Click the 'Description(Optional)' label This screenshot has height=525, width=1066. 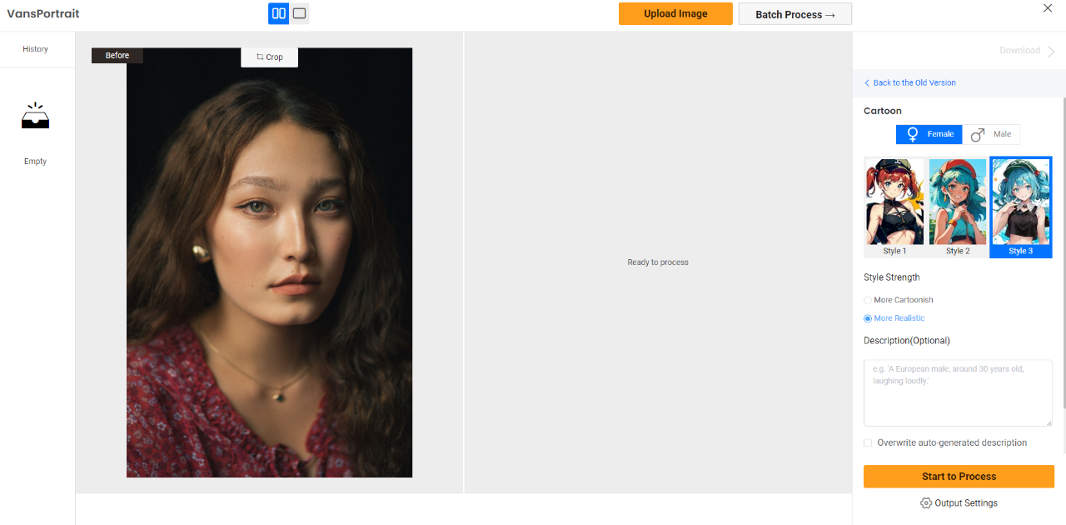click(907, 341)
